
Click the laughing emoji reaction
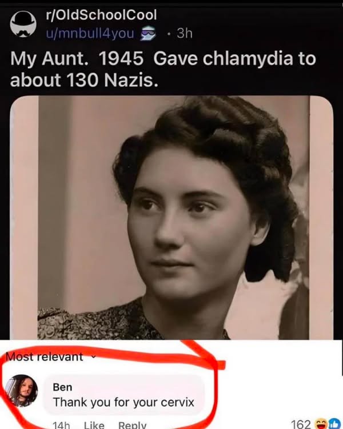pyautogui.click(x=320, y=424)
